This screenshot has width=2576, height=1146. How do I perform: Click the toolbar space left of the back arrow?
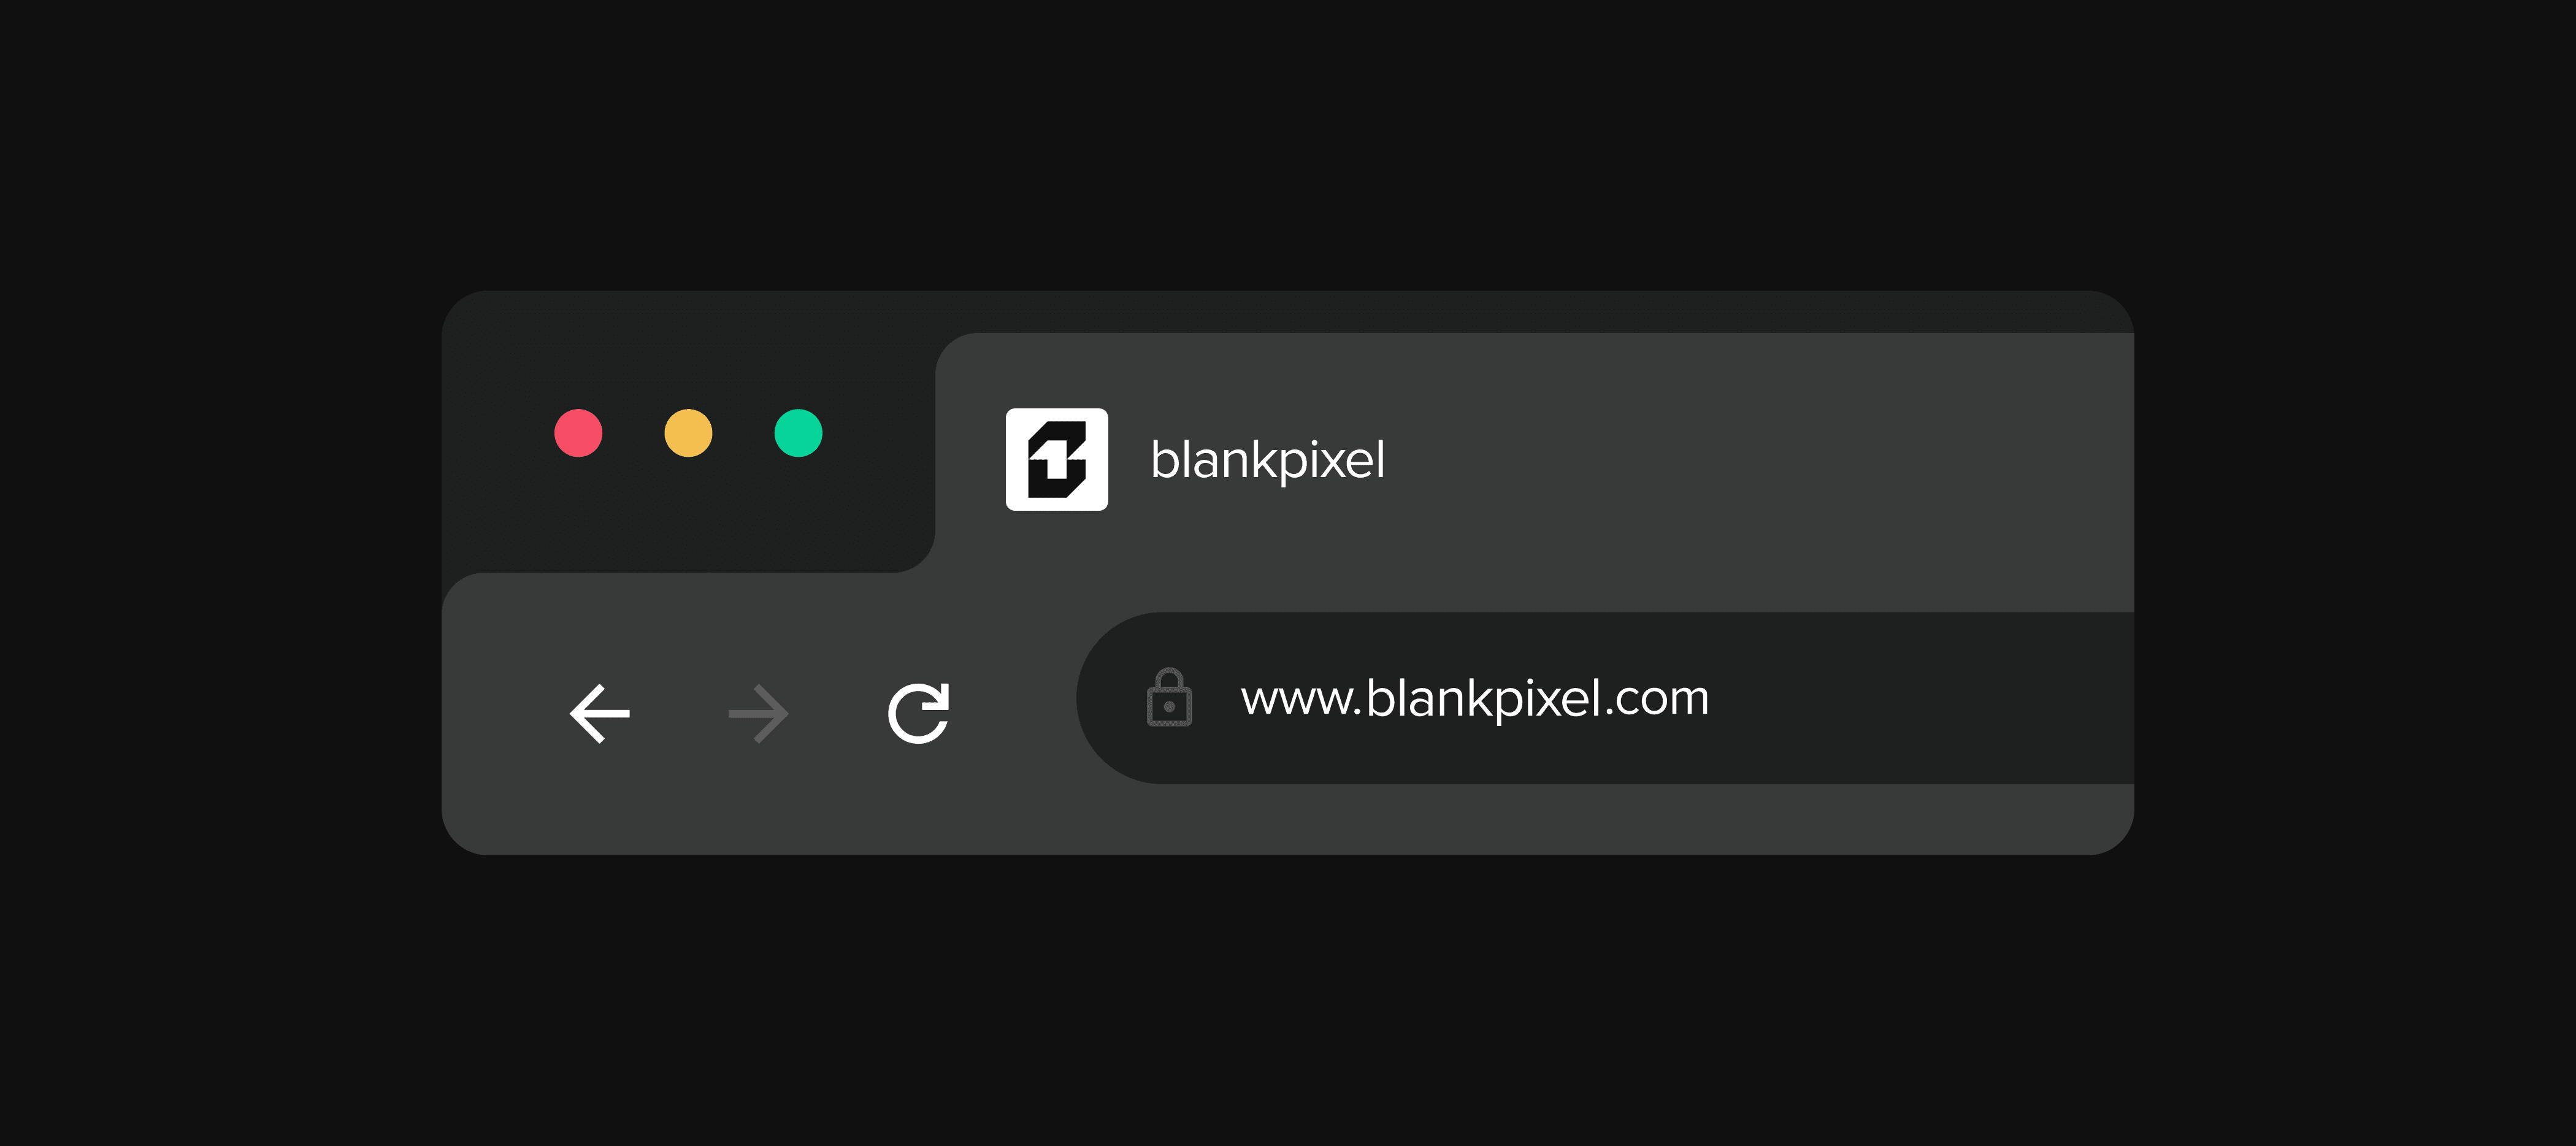(505, 713)
